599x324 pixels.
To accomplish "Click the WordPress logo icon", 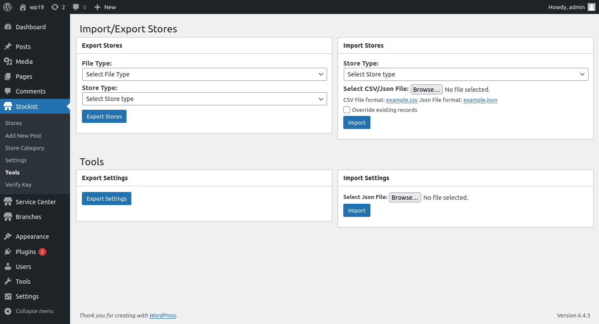I will click(7, 7).
